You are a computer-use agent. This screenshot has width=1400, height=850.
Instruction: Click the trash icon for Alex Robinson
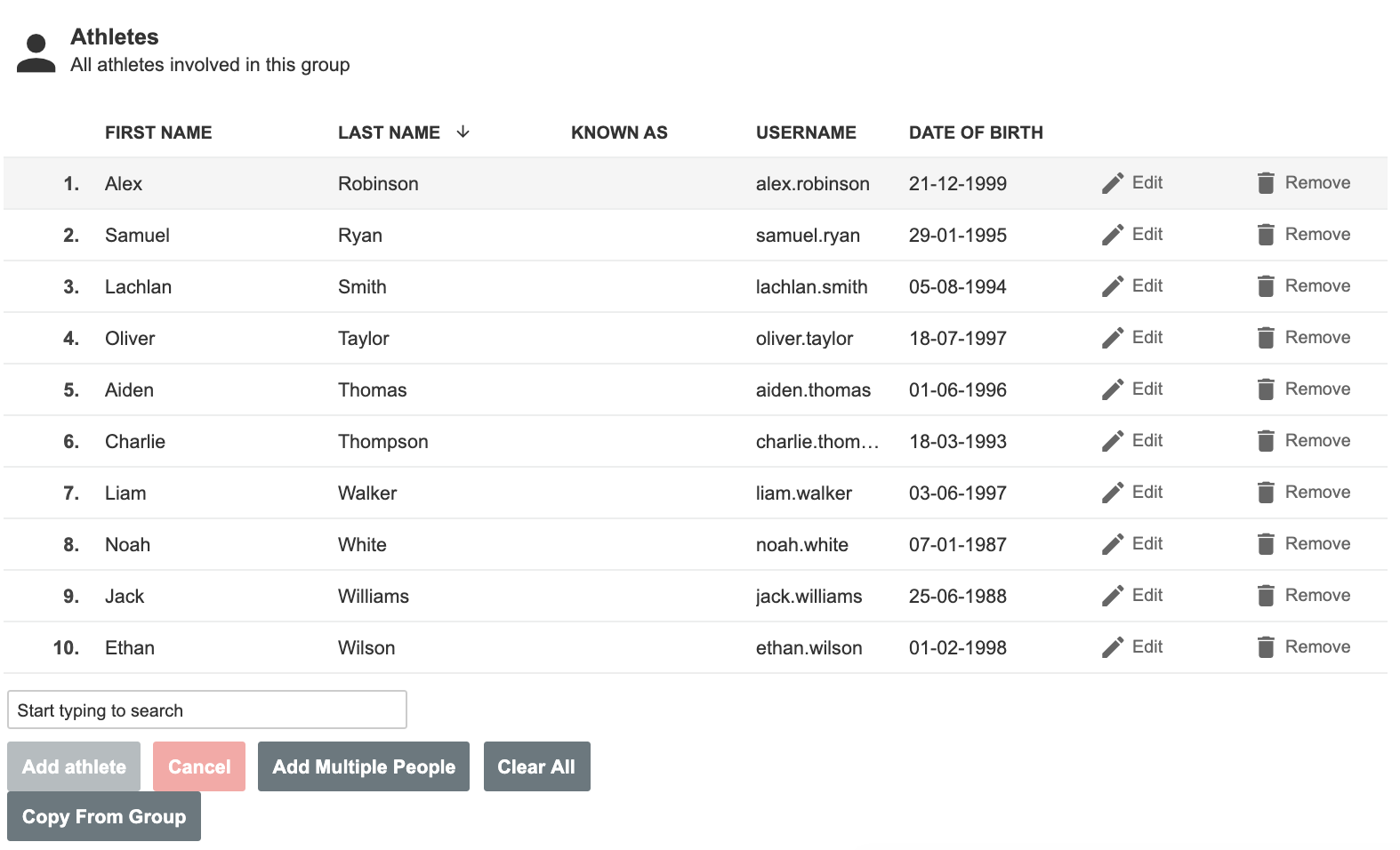coord(1266,183)
